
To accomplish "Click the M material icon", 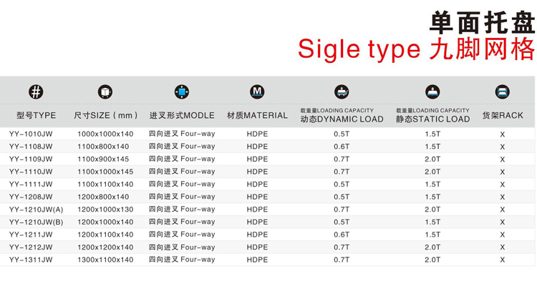I will click(x=257, y=92).
